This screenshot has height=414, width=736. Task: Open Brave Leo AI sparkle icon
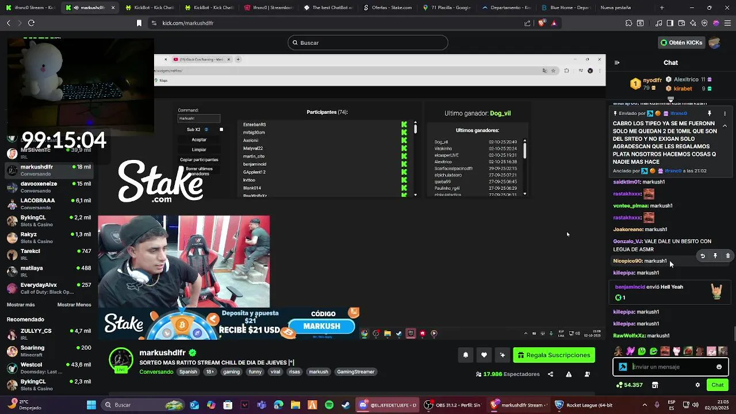(693, 23)
